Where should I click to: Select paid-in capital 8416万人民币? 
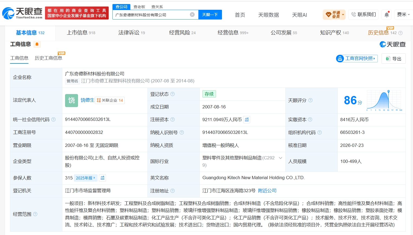pyautogui.click(x=354, y=120)
